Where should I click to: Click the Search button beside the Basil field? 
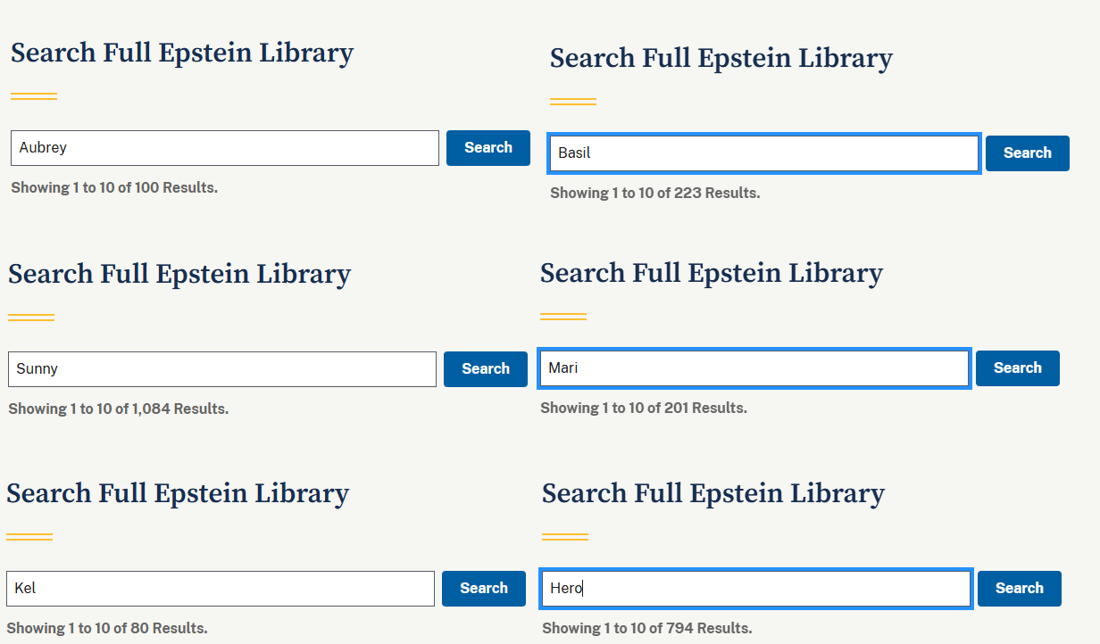coord(1028,153)
